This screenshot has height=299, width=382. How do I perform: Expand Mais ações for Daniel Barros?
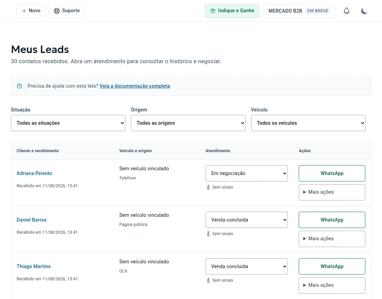(332, 239)
